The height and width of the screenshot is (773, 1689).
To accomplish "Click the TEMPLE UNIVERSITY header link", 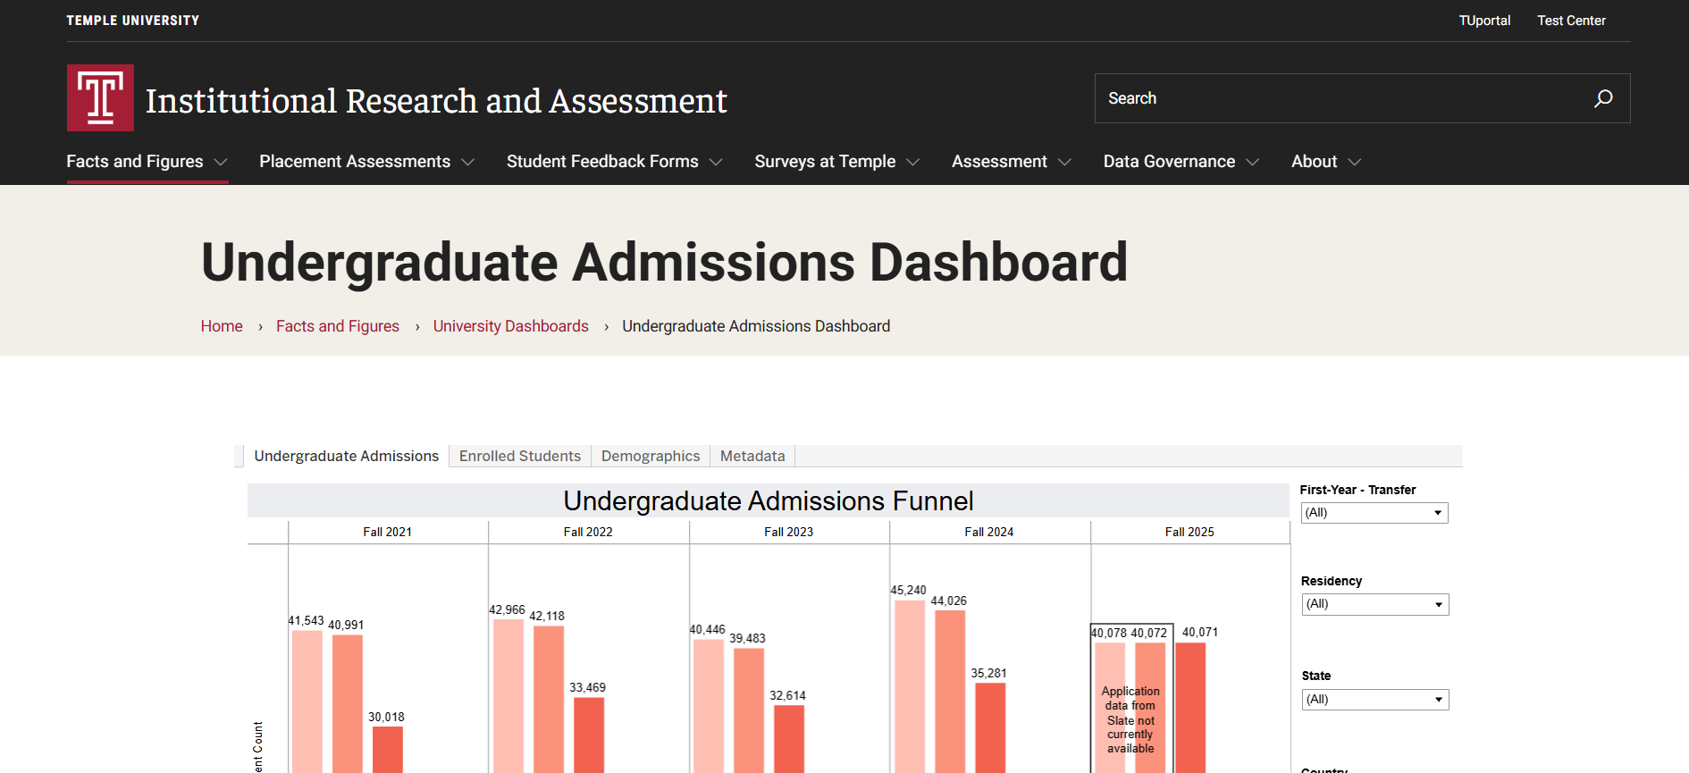I will pos(133,21).
